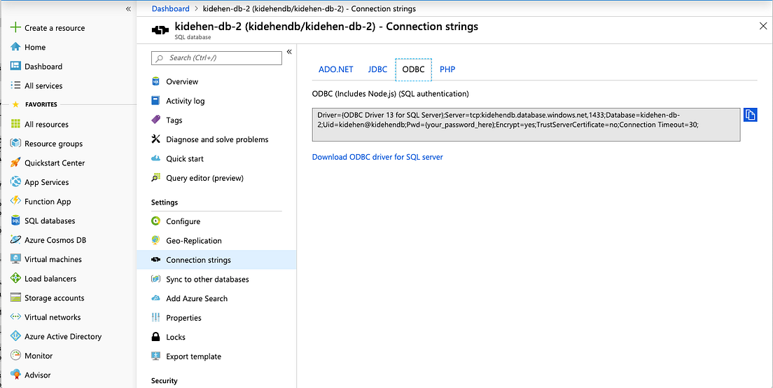Download ODBC driver for SQL server
This screenshot has width=773, height=388.
point(377,158)
